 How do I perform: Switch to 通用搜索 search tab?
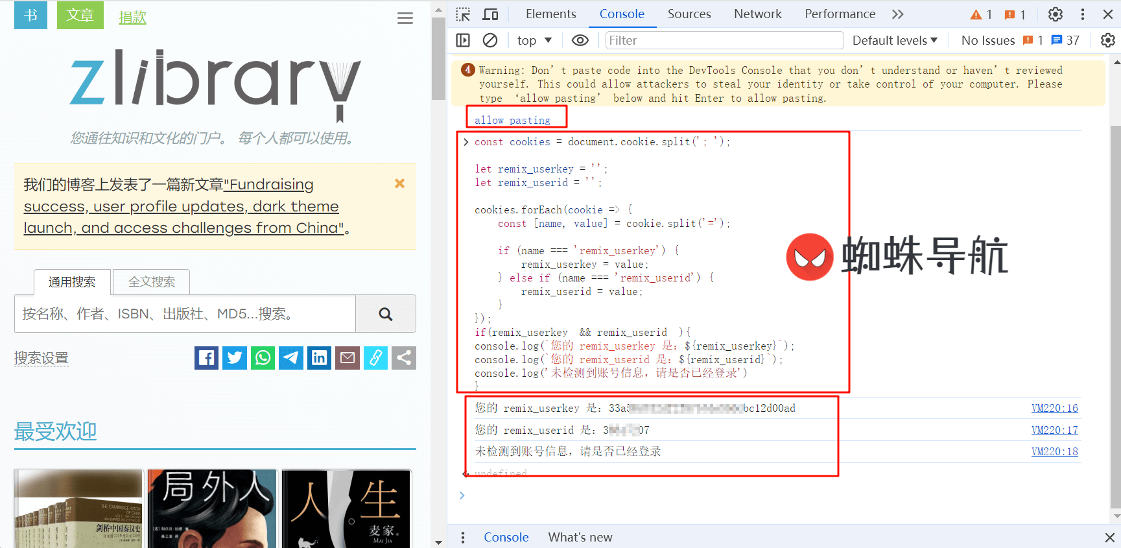[72, 282]
